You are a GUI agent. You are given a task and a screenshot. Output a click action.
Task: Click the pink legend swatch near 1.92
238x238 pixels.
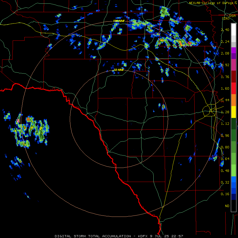click(234, 65)
